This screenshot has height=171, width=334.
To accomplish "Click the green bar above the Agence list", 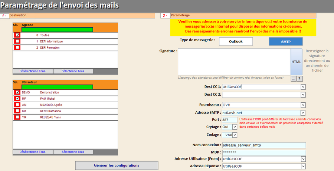I will (57, 30).
